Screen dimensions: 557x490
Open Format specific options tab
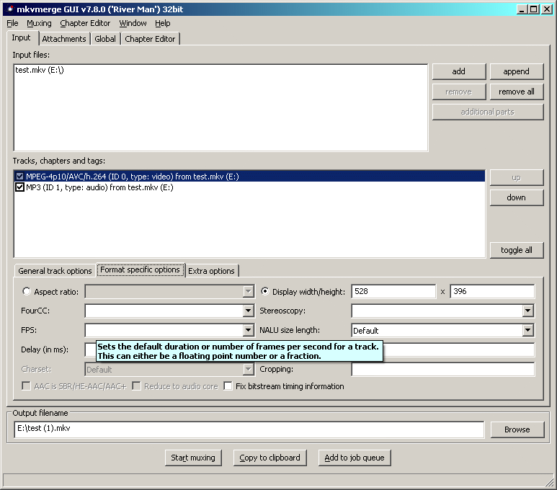pyautogui.click(x=140, y=269)
